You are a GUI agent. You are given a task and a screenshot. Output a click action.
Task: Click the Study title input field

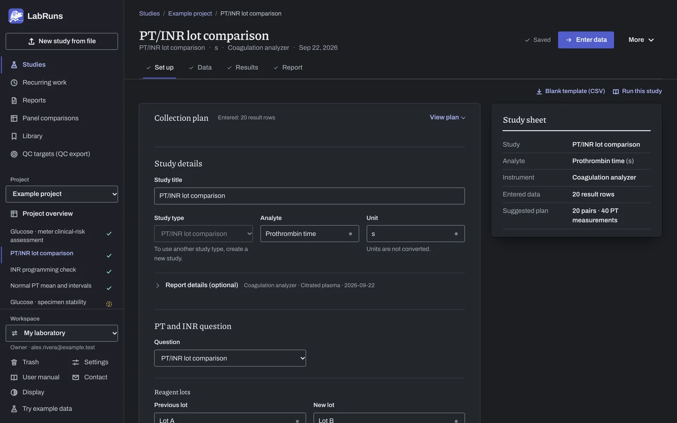pos(309,196)
